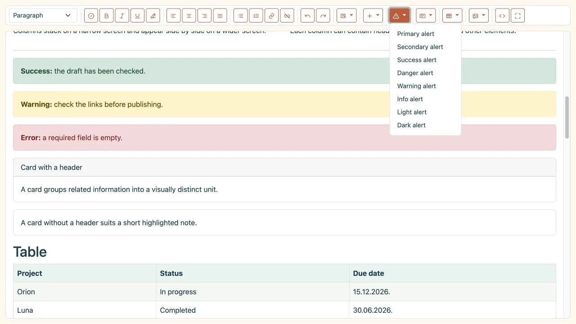Open the table dropdown
Screen dimensions: 576x324
(452, 16)
